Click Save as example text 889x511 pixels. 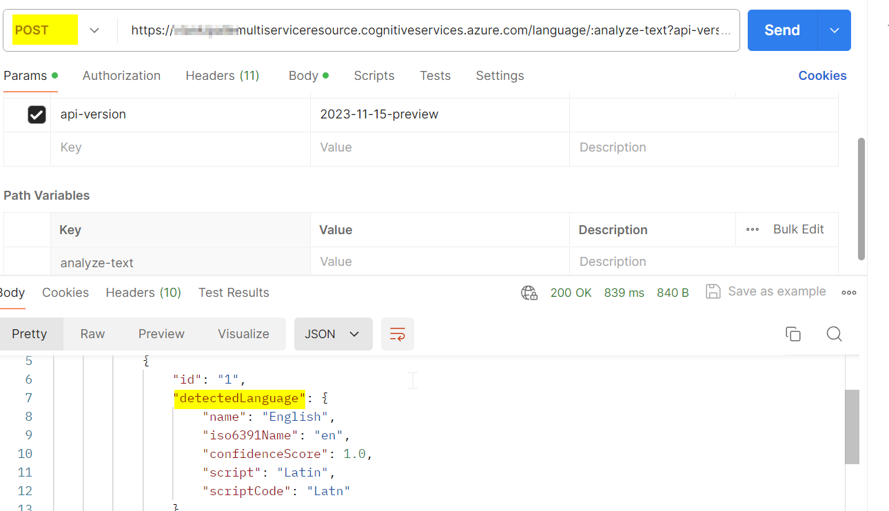click(x=777, y=291)
